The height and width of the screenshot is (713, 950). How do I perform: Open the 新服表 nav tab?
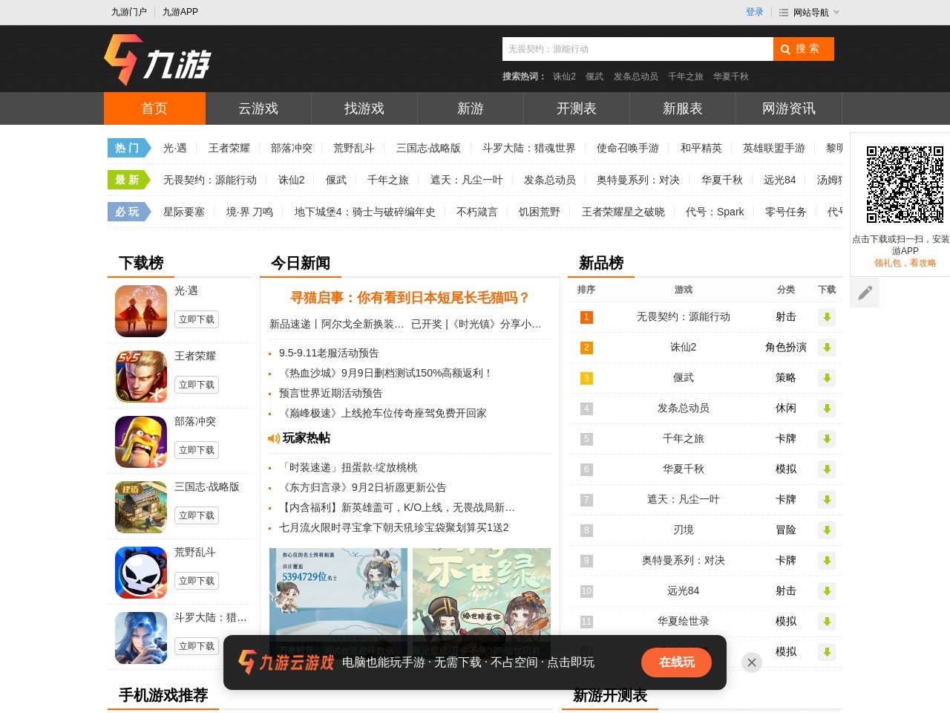pos(683,108)
